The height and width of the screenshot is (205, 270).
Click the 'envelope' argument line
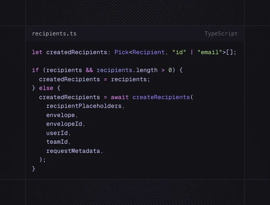(x=60, y=115)
